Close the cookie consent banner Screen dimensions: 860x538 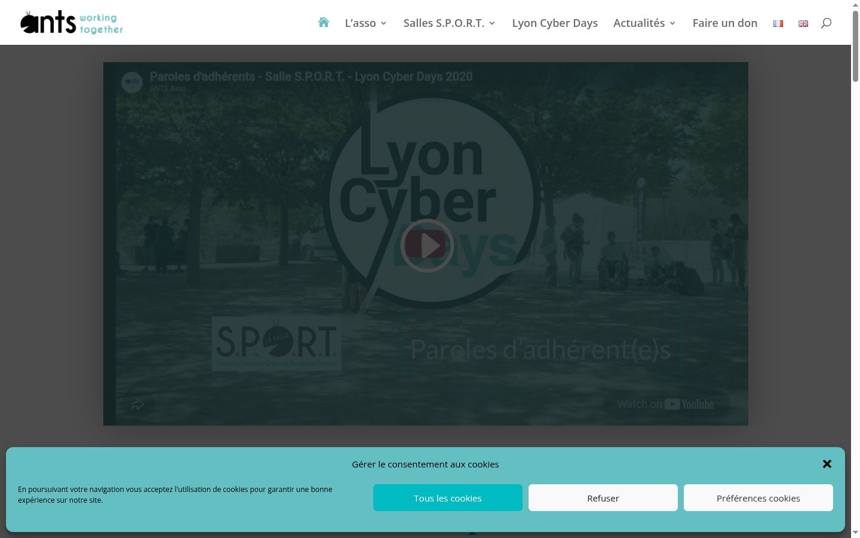pos(827,464)
